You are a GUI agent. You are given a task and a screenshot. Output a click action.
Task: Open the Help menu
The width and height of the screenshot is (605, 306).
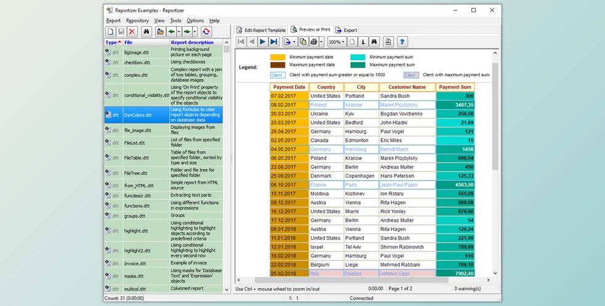215,21
